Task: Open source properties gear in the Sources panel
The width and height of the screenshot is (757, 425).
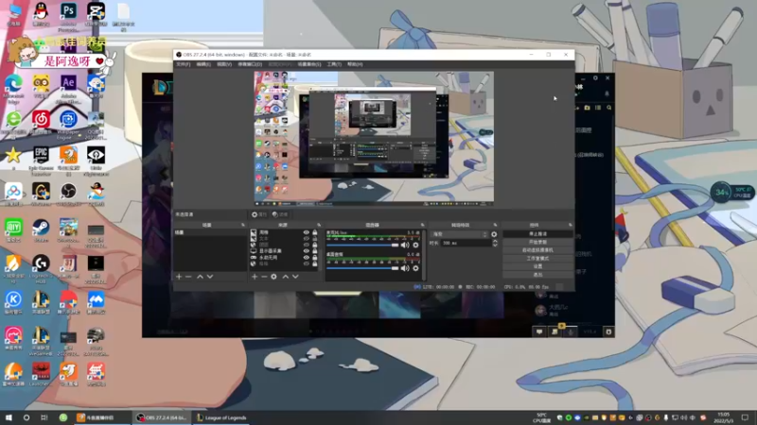Action: point(273,277)
